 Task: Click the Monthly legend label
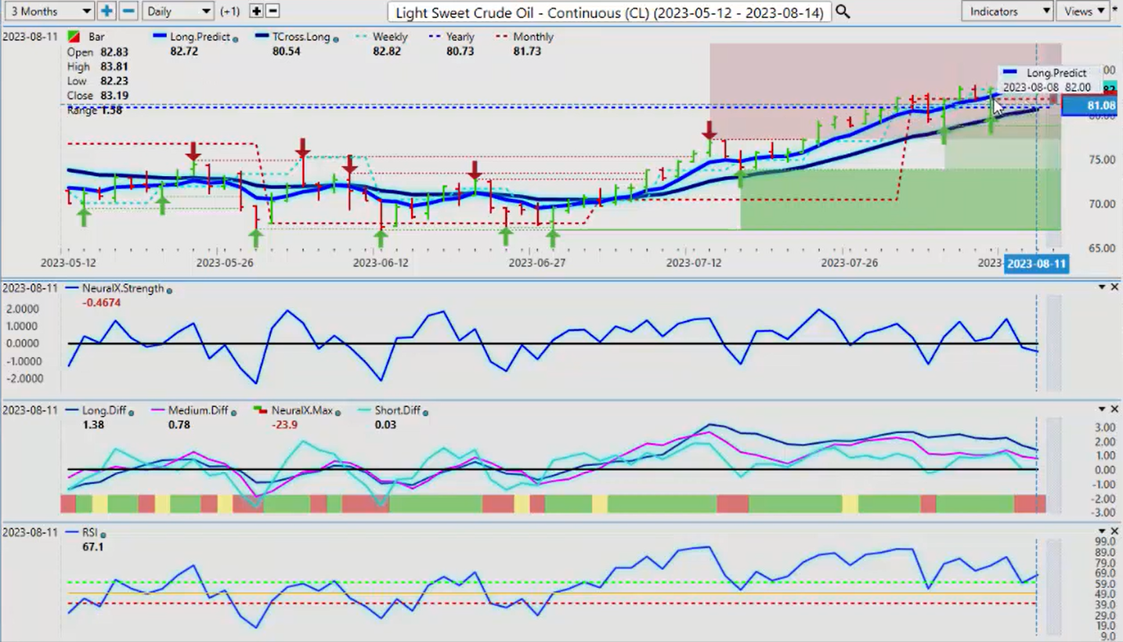point(535,37)
